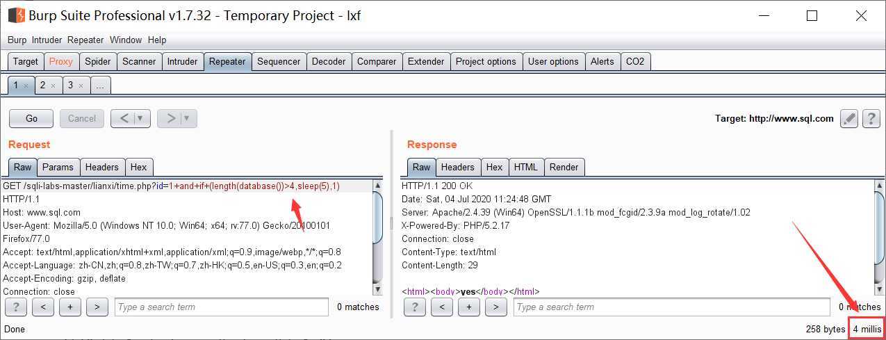The width and height of the screenshot is (886, 340).
Task: Go to next match in response search
Action: 496,307
